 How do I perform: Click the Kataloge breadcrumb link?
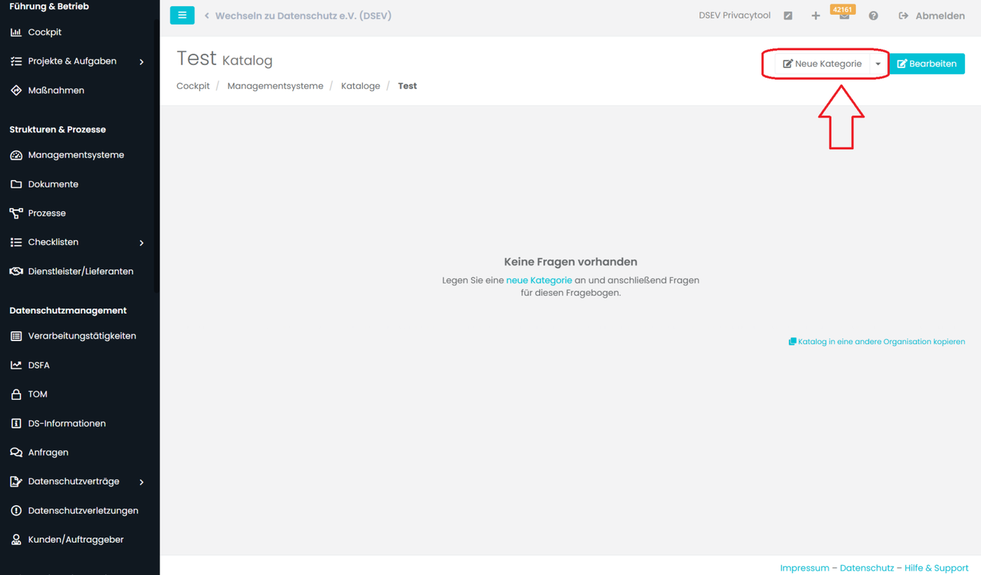361,86
